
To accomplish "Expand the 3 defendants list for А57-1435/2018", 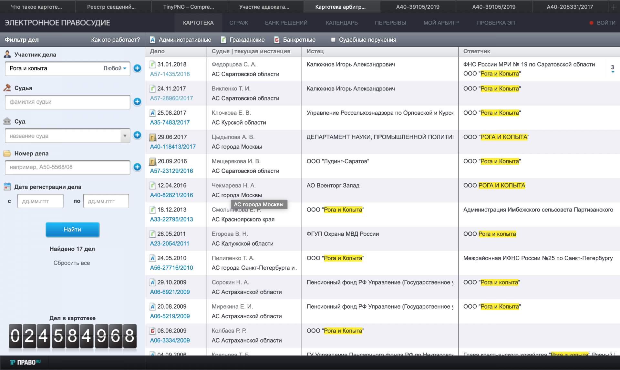I will (x=613, y=68).
